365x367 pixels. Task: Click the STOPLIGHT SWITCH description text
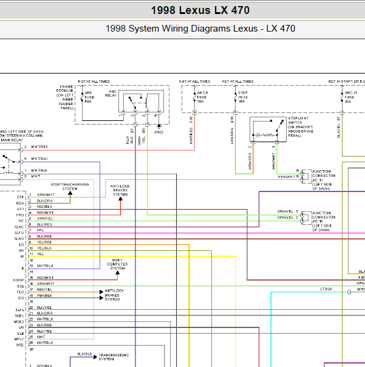[x=301, y=127]
